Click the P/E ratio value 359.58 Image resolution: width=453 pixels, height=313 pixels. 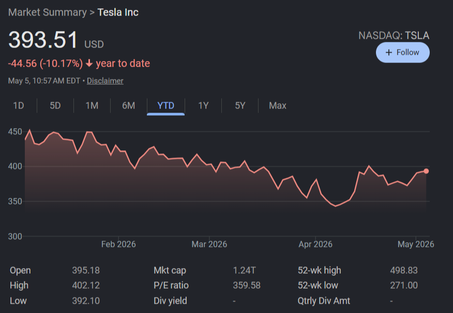(247, 285)
